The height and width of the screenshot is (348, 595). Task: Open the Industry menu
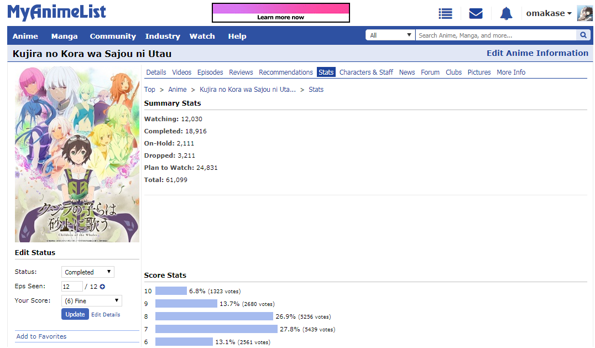pos(163,36)
